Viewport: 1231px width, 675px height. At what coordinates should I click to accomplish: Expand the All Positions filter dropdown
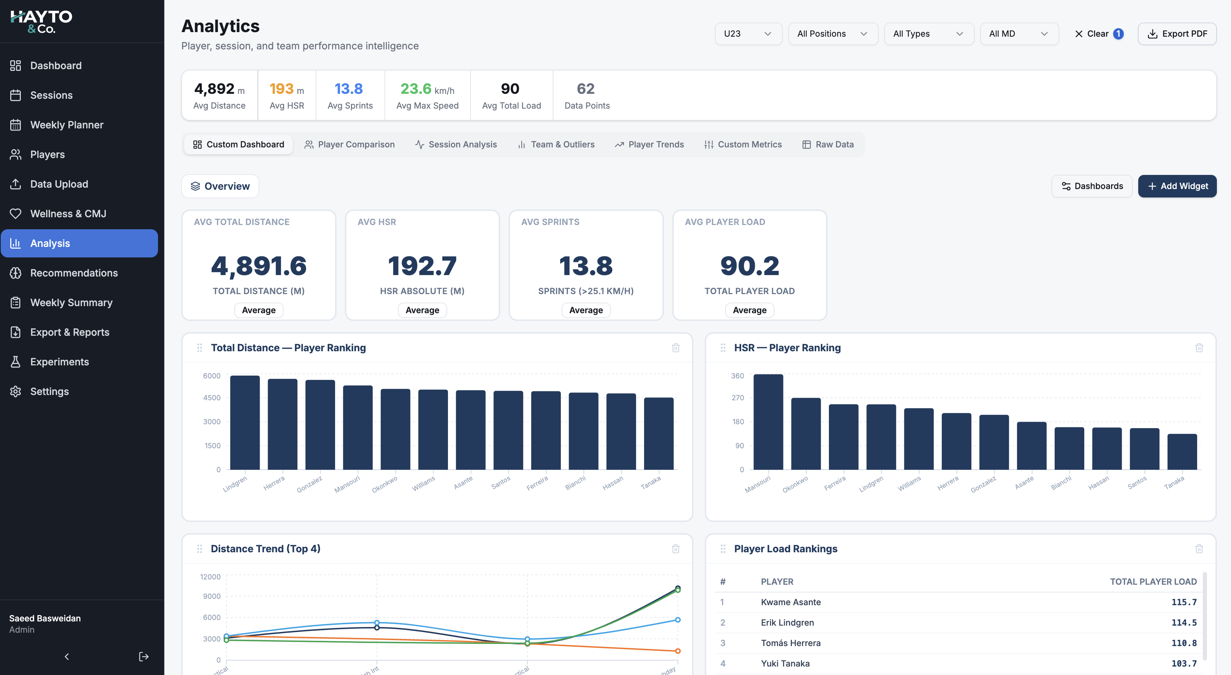coord(833,34)
